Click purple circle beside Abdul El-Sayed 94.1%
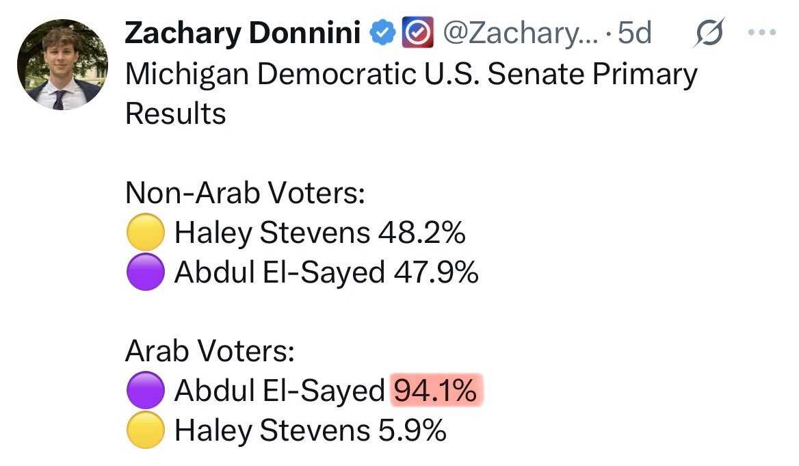The width and height of the screenshot is (799, 466). pos(145,390)
